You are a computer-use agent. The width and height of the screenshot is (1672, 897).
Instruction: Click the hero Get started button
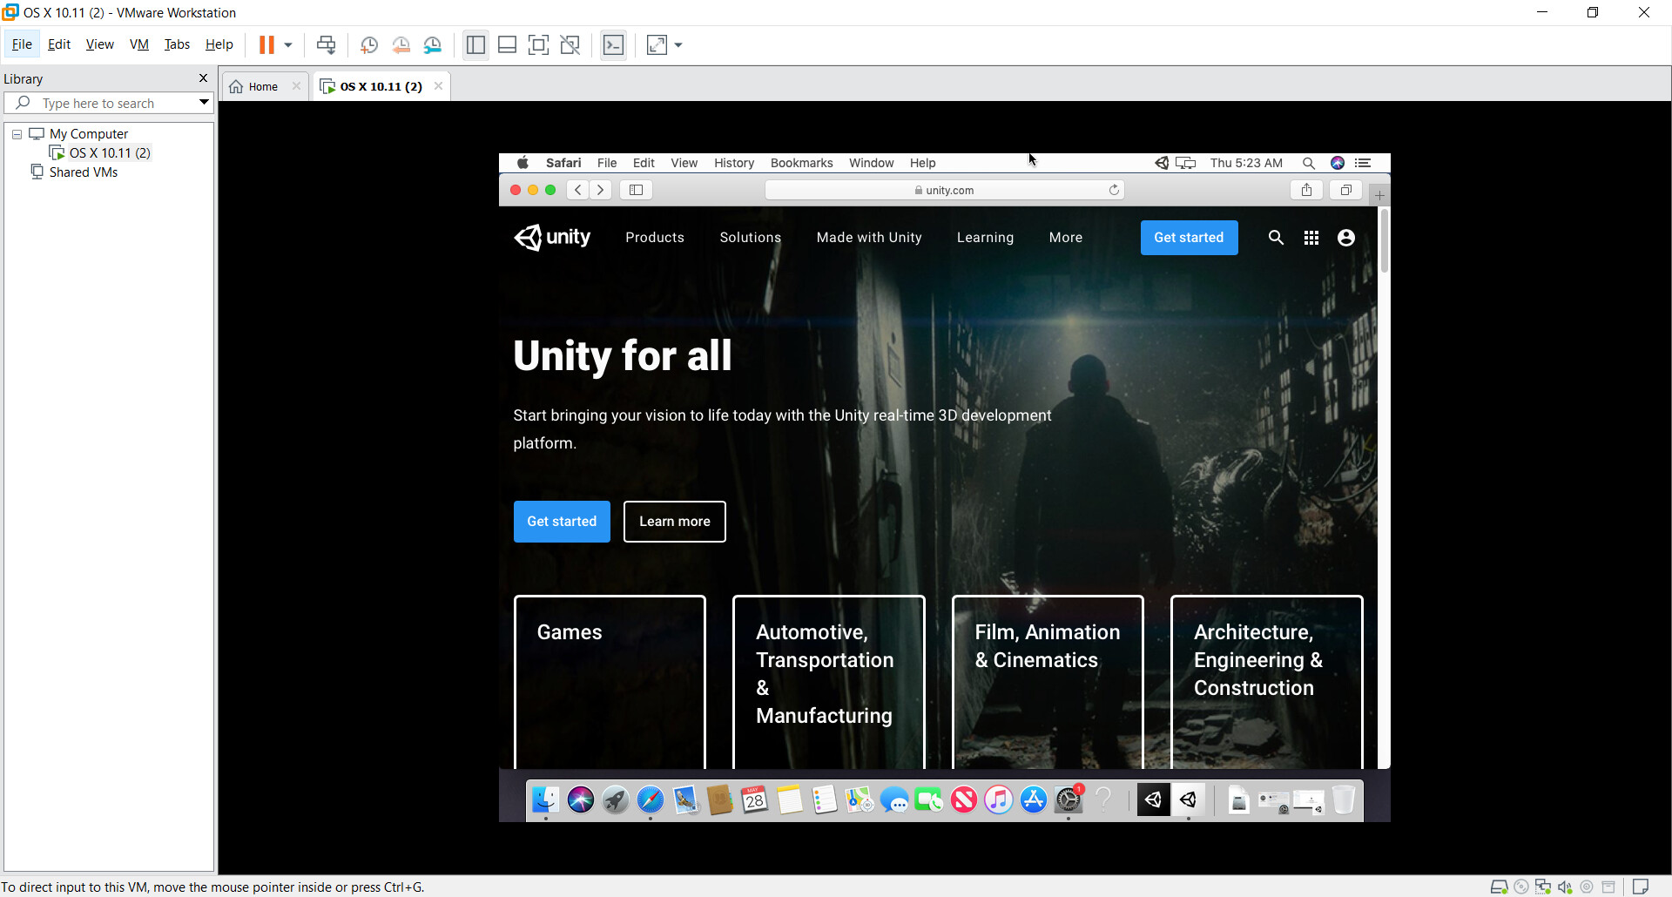tap(562, 522)
